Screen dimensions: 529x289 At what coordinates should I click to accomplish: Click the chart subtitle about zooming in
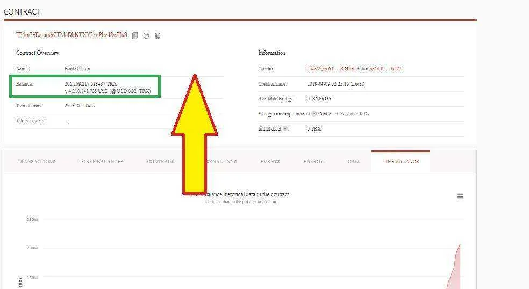[x=241, y=201]
